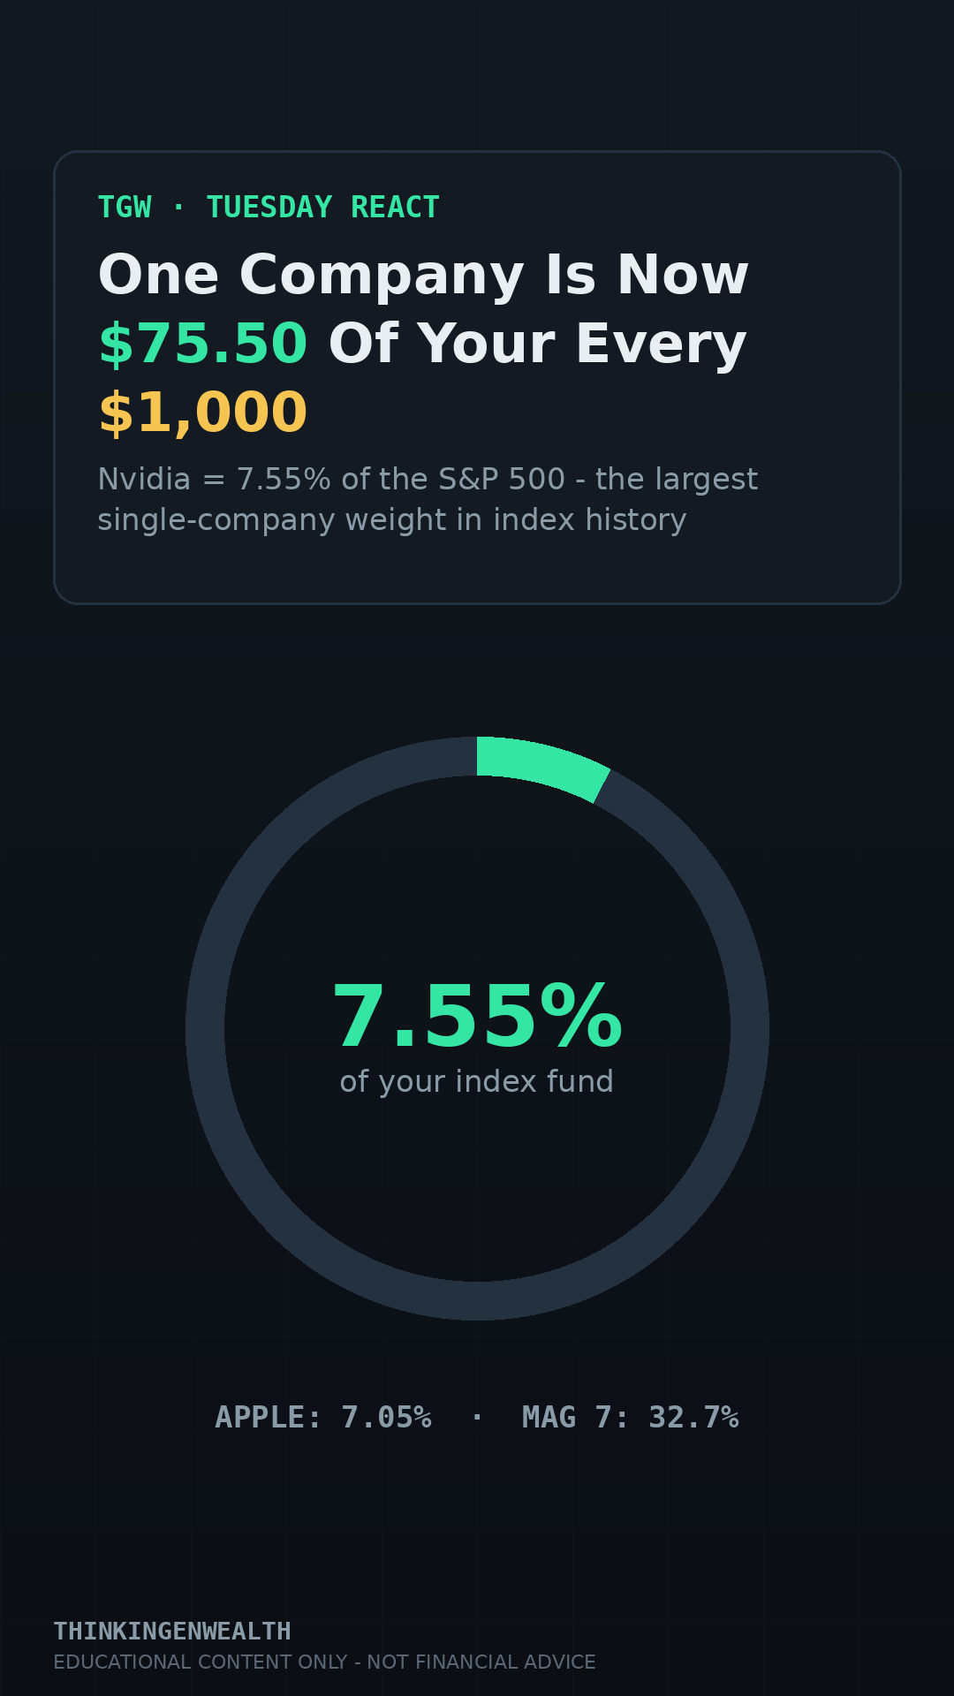954x1696 pixels.
Task: Click the THINKINGENWEALTH brand name
Action: coord(172,1632)
